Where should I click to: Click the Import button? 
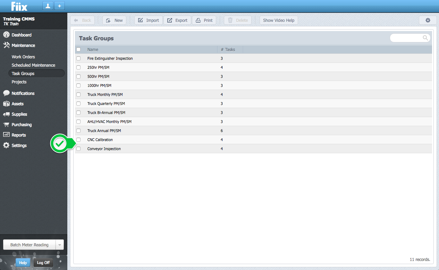(149, 20)
